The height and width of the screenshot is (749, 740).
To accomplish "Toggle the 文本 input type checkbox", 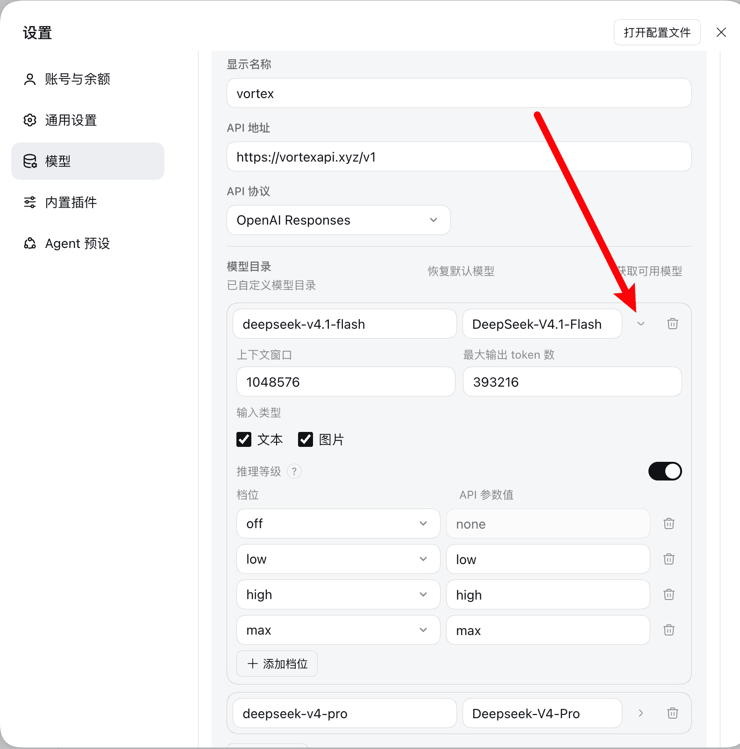I will coord(244,439).
